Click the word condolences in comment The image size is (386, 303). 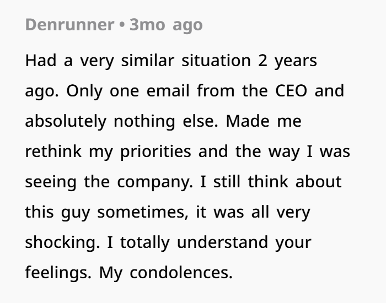coord(181,273)
